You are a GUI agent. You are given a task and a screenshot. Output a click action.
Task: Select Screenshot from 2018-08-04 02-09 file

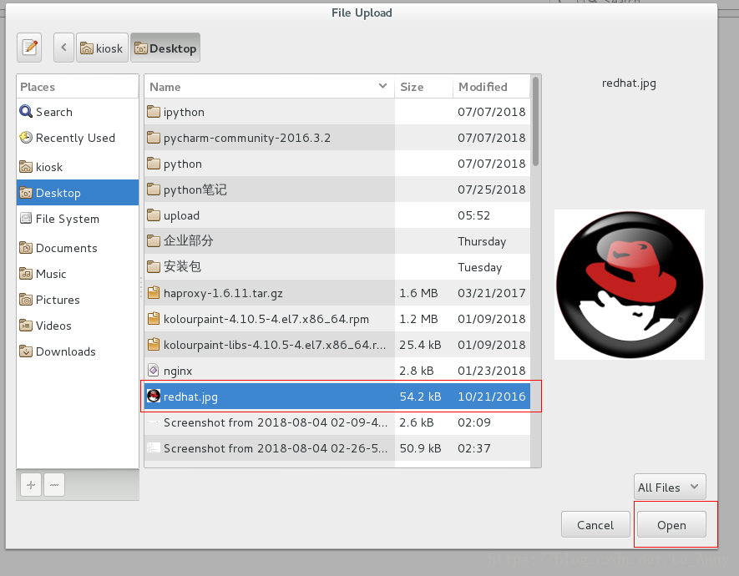337,422
